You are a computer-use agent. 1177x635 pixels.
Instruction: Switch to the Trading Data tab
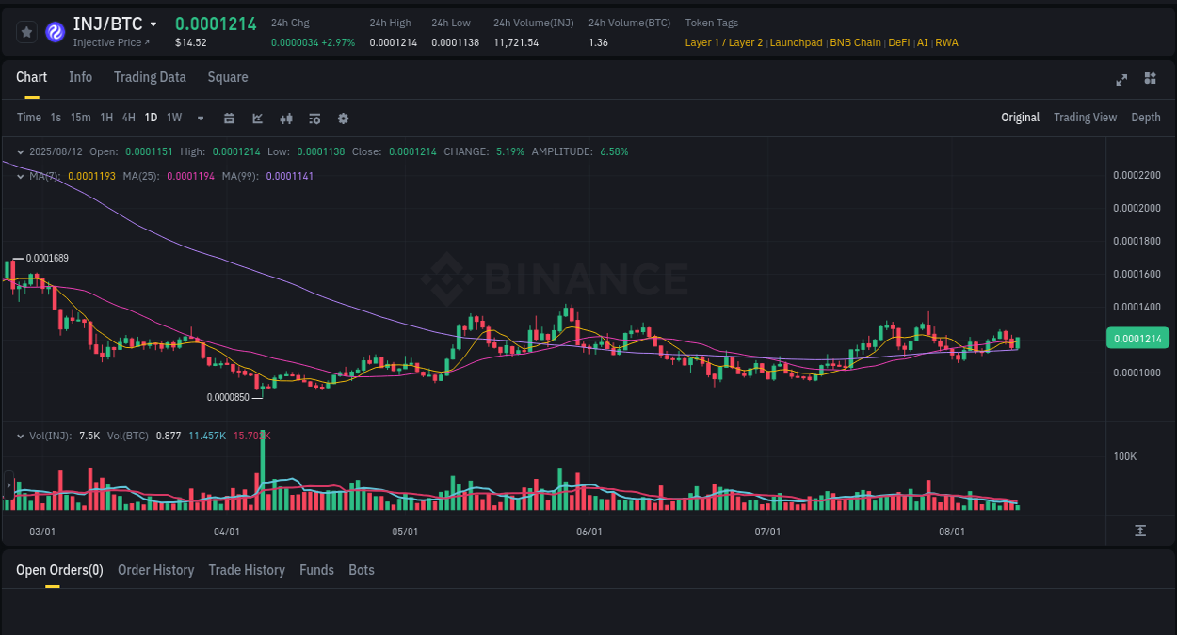150,77
